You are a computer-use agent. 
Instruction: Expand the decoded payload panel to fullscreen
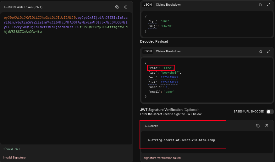click(x=268, y=51)
